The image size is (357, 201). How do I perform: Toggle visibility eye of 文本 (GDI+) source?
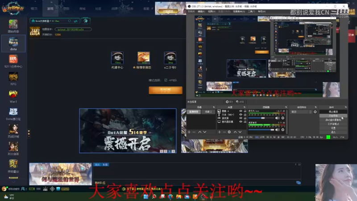pos(241,115)
